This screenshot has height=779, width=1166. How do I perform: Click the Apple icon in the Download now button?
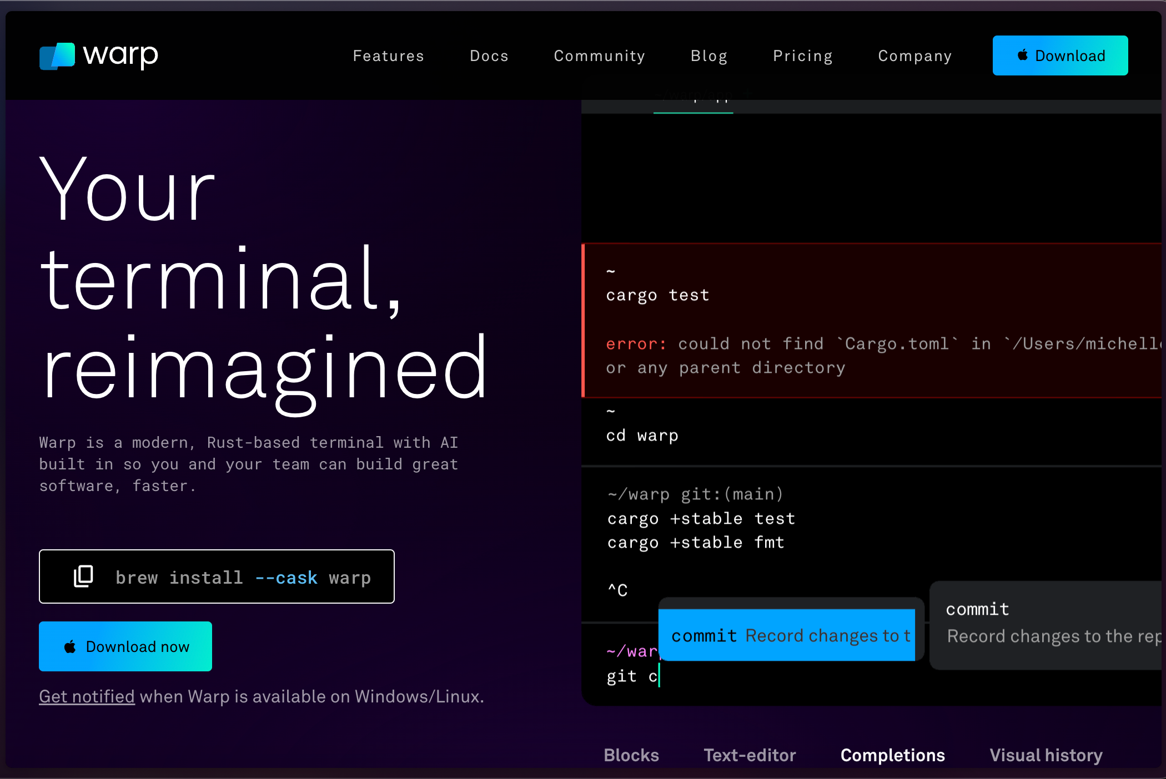70,647
